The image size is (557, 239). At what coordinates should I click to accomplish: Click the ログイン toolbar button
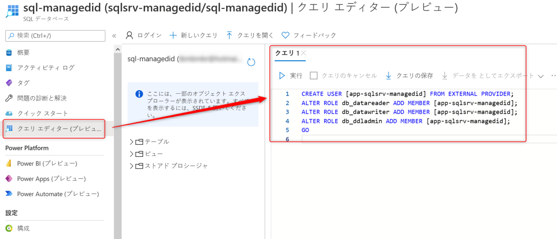coord(143,35)
